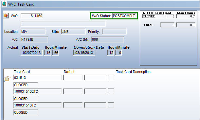Click the Completion Date field 03/15/2013

click(x=84, y=53)
